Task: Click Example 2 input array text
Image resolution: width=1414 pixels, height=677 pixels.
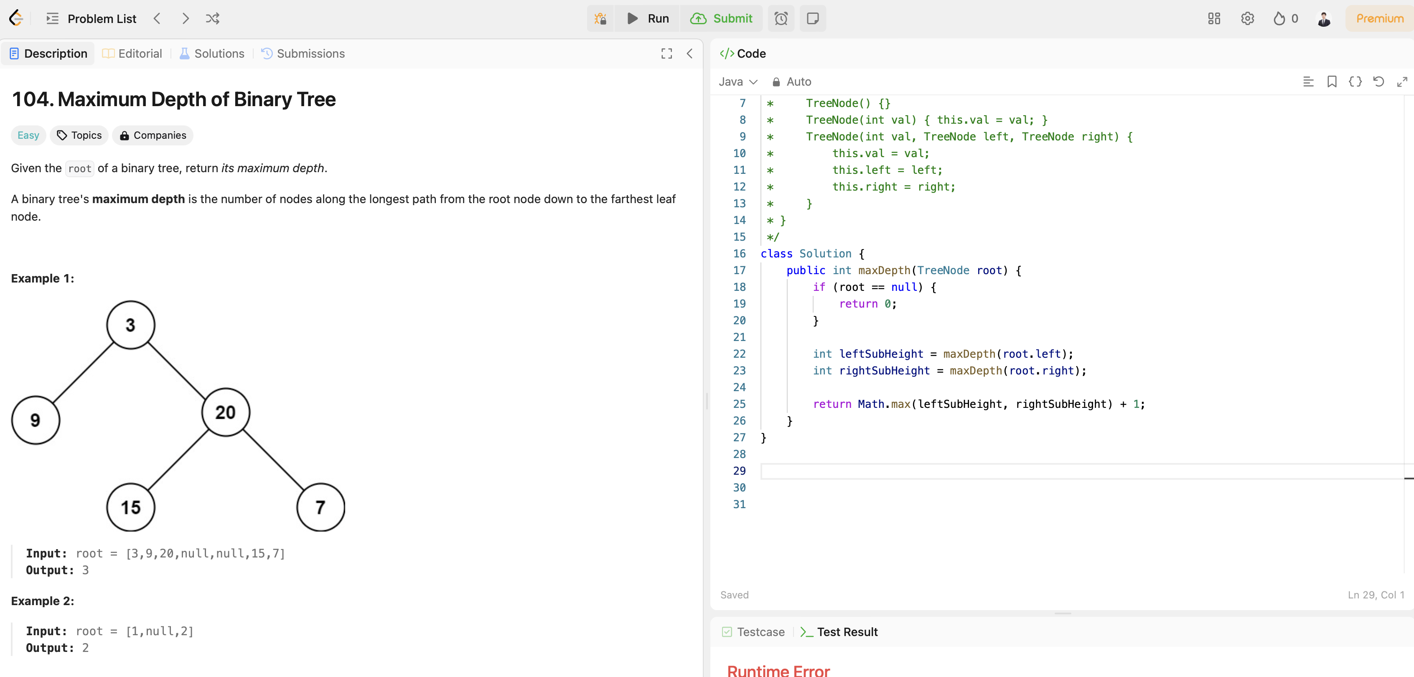Action: point(160,631)
